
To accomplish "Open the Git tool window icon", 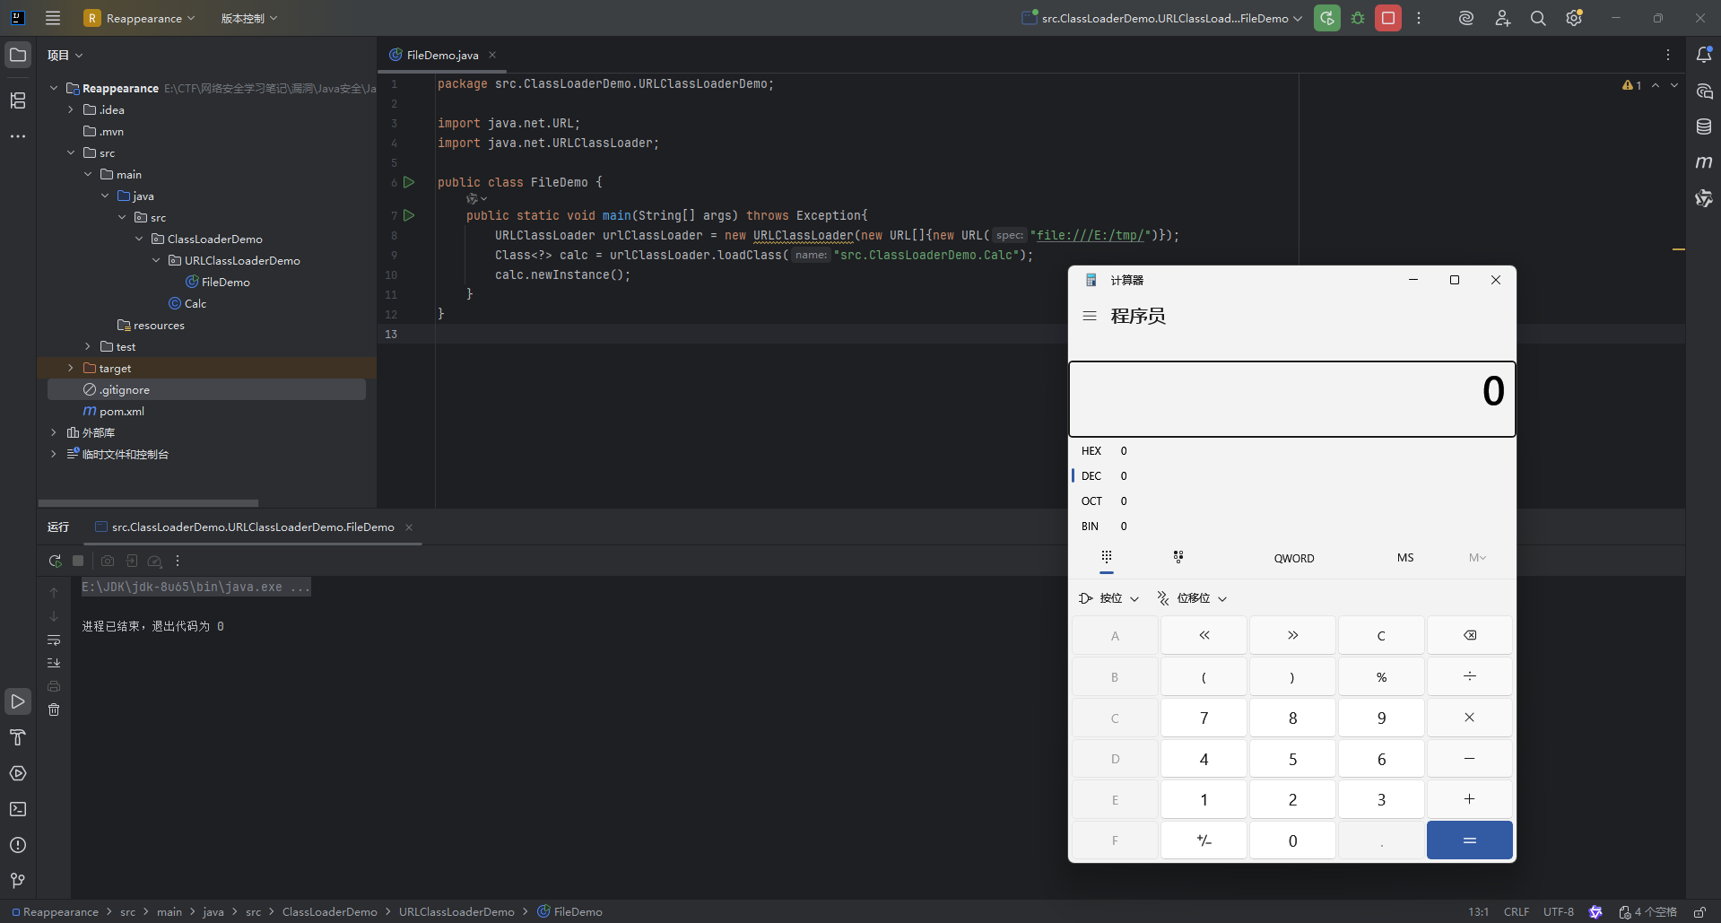I will (x=18, y=880).
